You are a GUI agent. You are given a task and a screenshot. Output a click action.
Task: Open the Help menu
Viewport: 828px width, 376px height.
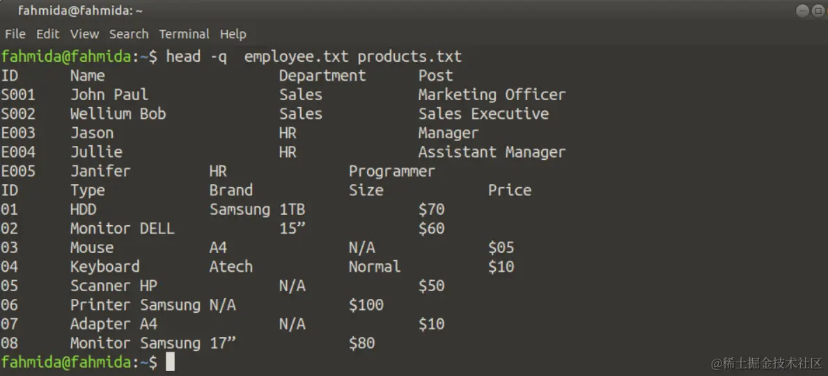click(x=233, y=34)
